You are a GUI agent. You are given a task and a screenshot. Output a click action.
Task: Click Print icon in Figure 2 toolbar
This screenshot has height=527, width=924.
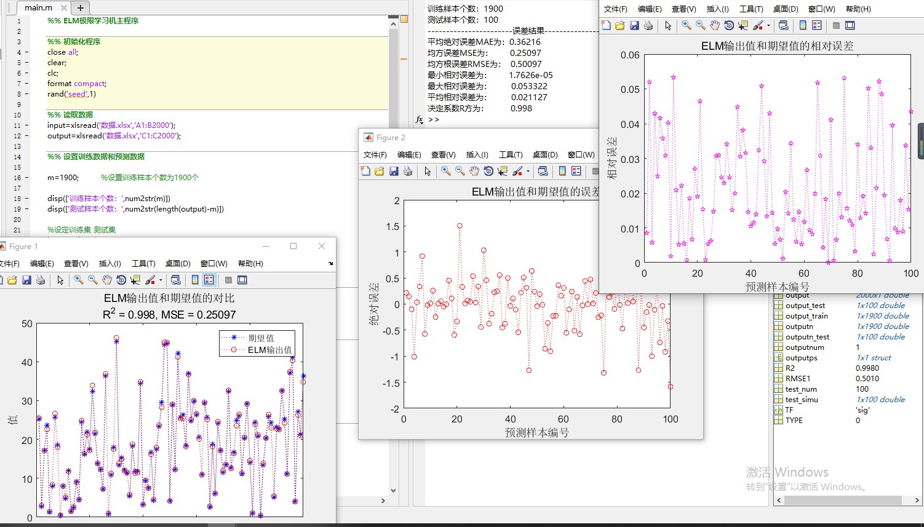pos(408,171)
